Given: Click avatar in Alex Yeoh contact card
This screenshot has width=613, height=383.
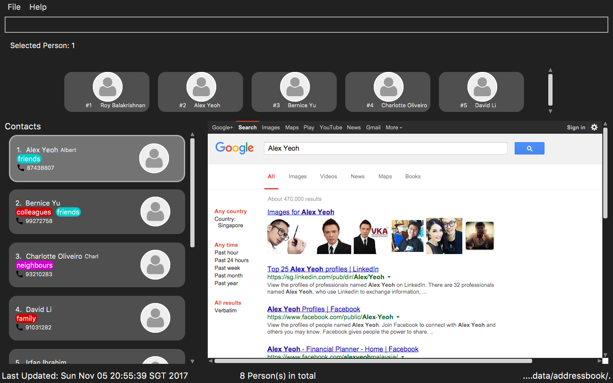Looking at the screenshot, I should (x=154, y=158).
